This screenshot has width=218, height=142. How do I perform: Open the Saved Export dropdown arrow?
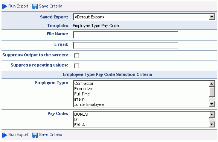pyautogui.click(x=212, y=17)
